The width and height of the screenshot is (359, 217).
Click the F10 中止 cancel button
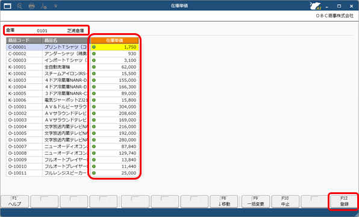(x=286, y=201)
